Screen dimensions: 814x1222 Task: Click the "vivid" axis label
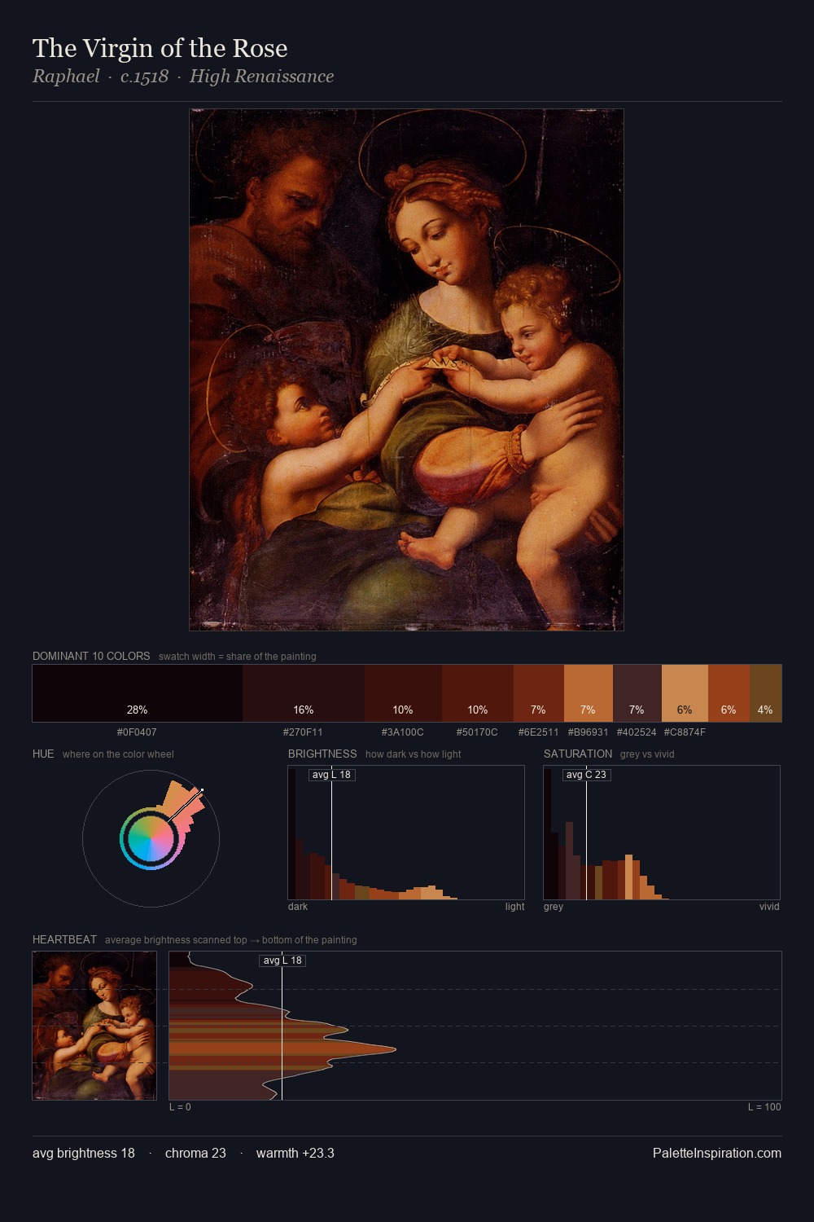[769, 907]
